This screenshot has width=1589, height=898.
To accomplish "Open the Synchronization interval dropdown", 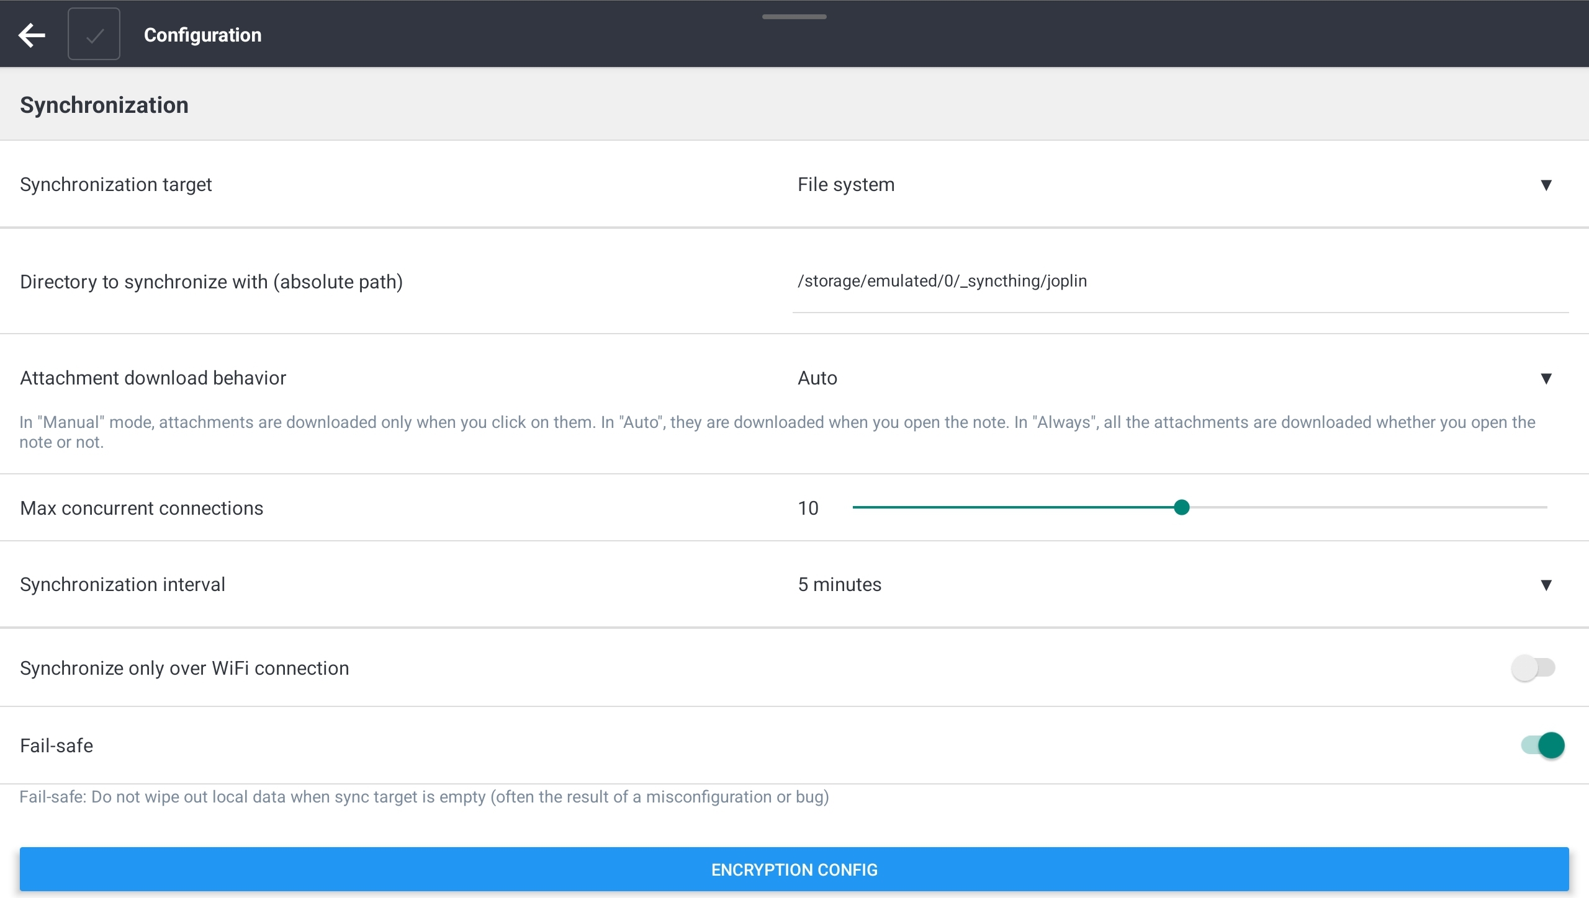I will (1546, 585).
